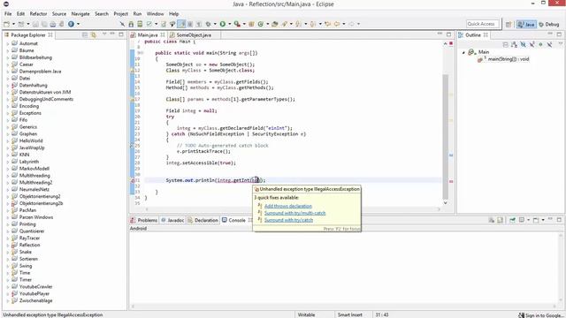Open the Display Selected Console dropdown
This screenshot has width=566, height=318.
[529, 220]
